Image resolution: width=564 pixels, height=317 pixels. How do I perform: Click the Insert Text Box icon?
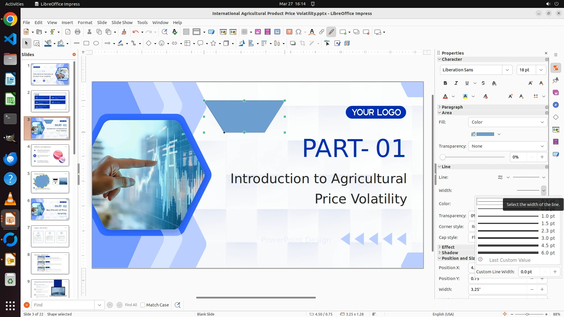point(289,32)
